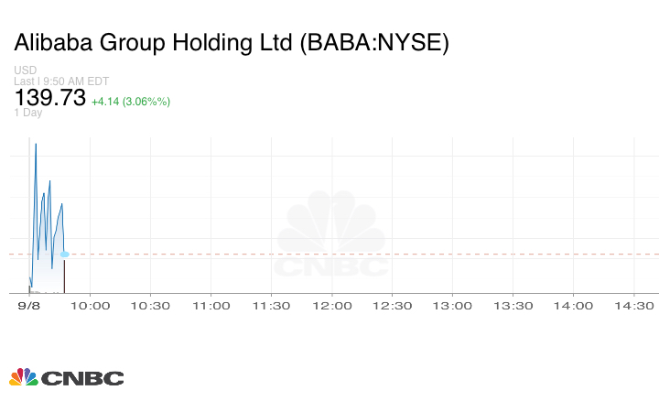Click the Alibaba Group Holding Ltd title
This screenshot has height=412, width=659.
(x=232, y=43)
